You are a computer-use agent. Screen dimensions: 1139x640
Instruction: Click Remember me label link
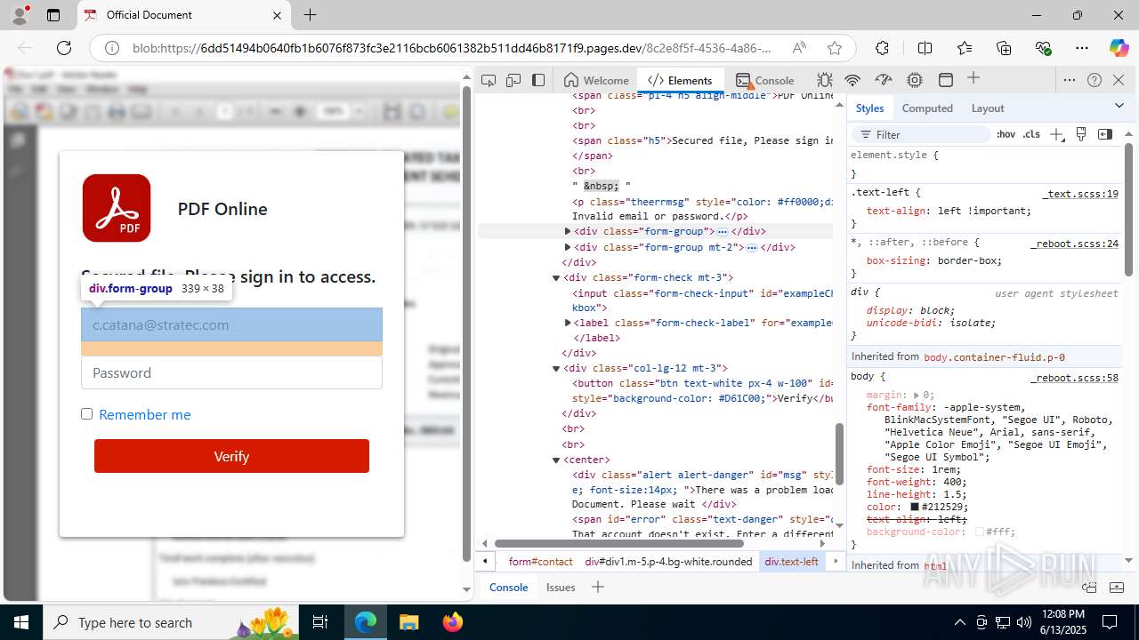pyautogui.click(x=145, y=414)
